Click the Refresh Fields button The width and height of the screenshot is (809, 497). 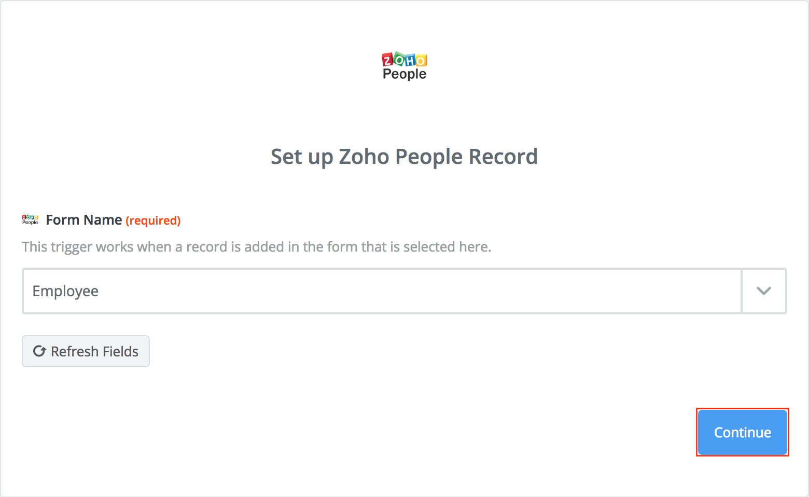[x=86, y=351]
